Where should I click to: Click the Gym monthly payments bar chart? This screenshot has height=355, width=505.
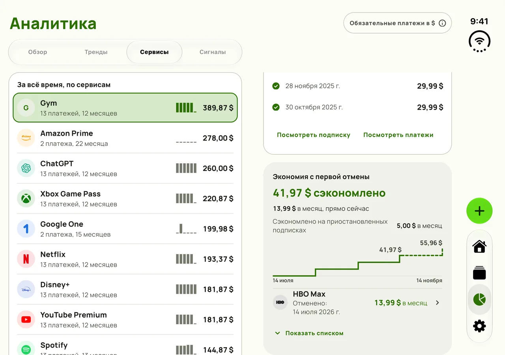[x=186, y=108]
